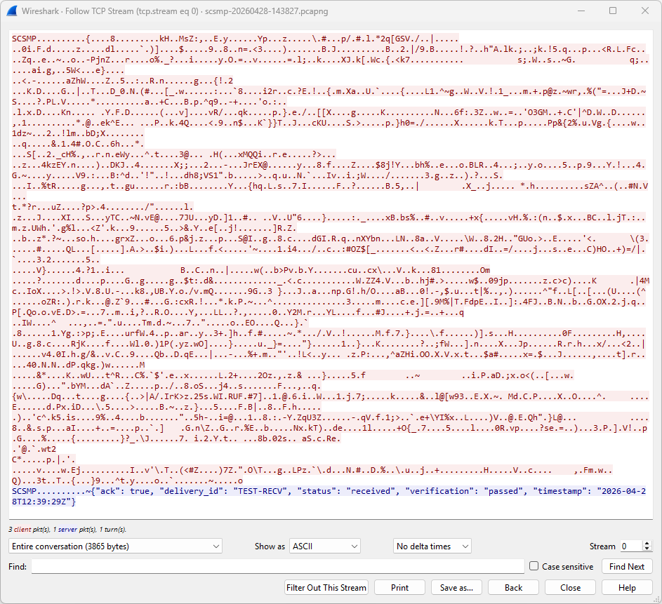Click Filter Out This Stream button

point(326,588)
